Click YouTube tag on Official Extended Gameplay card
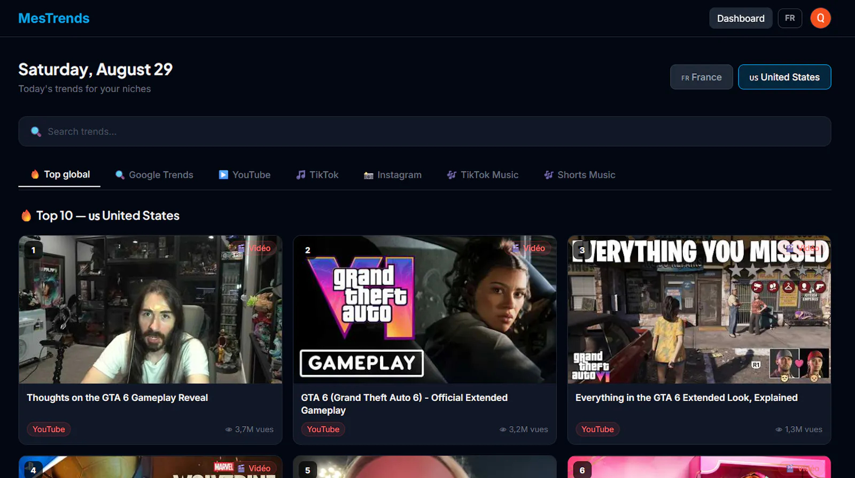 pos(323,429)
